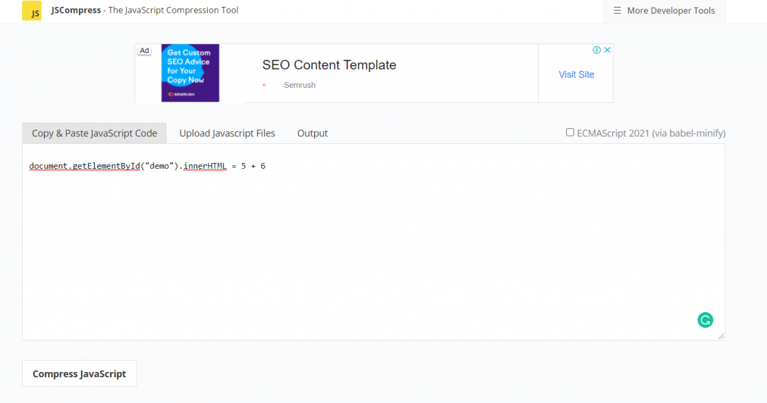The height and width of the screenshot is (403, 767).
Task: Follow the Visit Site ad link
Action: click(x=577, y=74)
